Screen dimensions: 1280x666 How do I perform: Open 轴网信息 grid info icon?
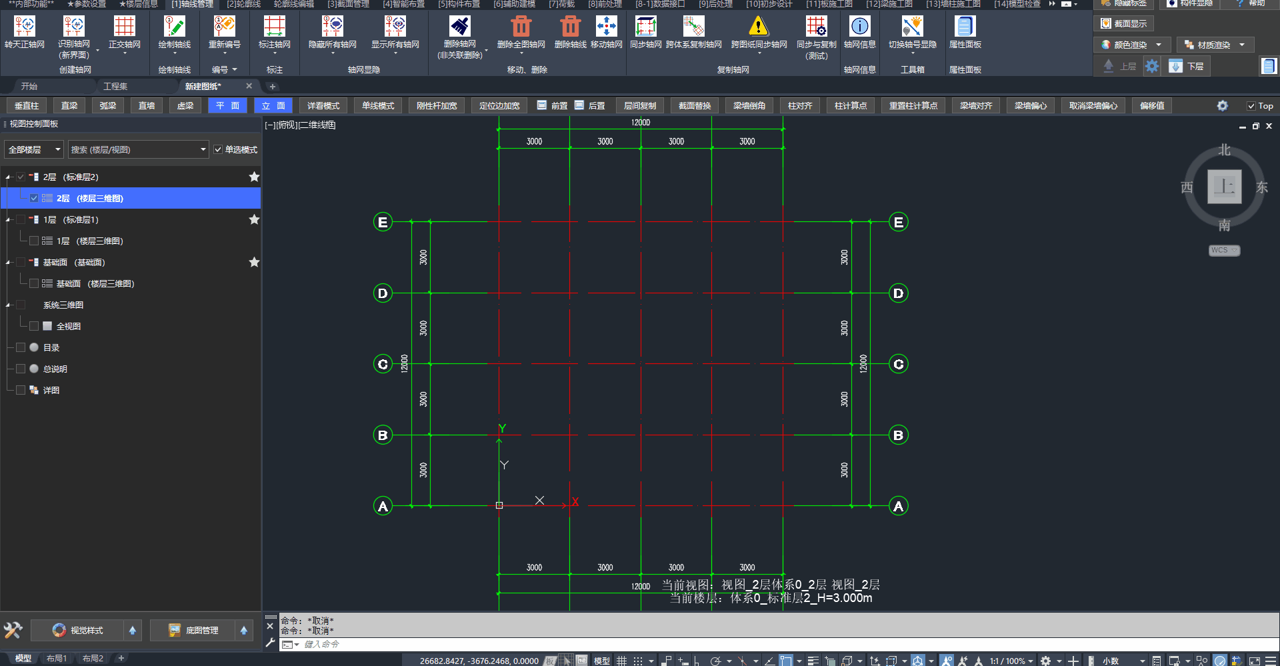point(859,27)
